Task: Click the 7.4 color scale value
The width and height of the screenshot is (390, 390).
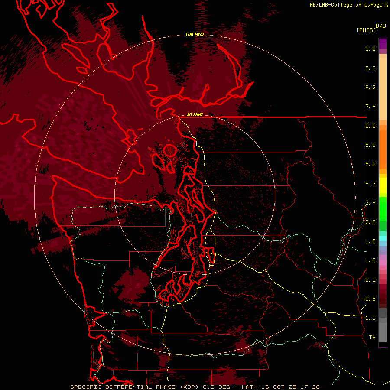Action: [x=370, y=107]
